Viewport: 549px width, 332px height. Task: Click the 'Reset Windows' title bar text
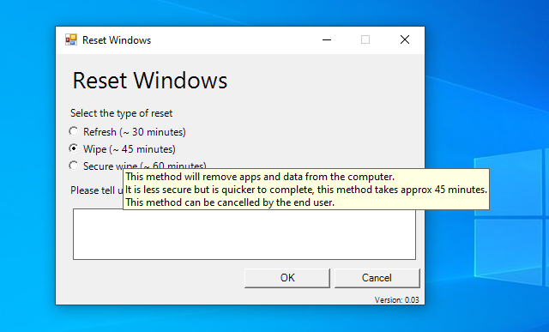click(117, 40)
